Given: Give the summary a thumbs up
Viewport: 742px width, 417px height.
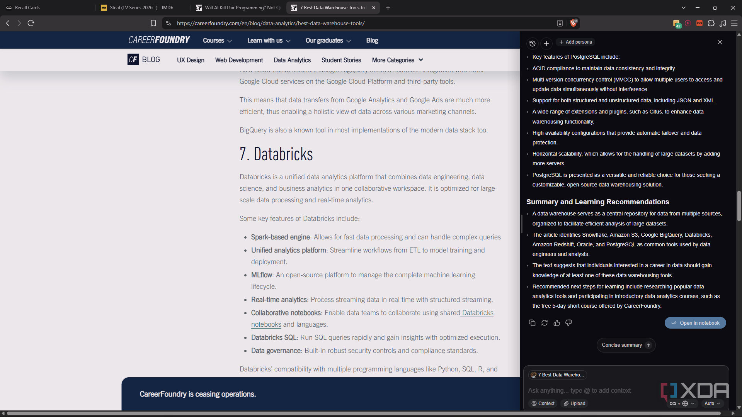Looking at the screenshot, I should (556, 323).
